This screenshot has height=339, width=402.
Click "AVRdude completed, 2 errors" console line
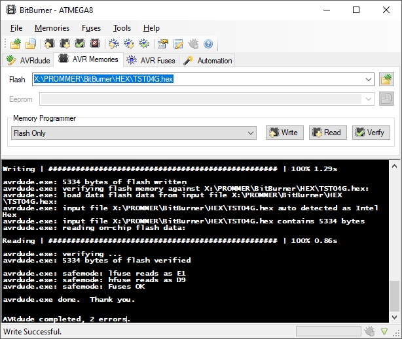tap(66, 319)
